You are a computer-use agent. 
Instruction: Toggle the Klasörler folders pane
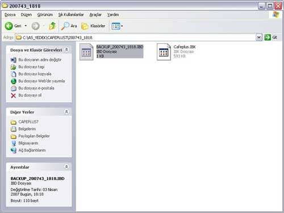[x=93, y=26]
